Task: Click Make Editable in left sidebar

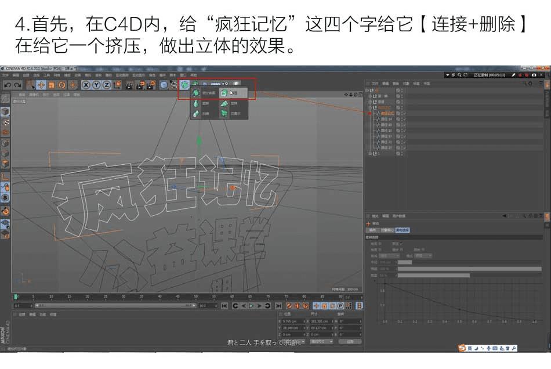Action: point(5,99)
